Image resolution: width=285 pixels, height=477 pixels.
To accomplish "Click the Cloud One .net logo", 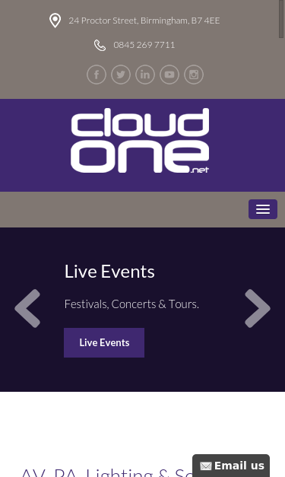I will pyautogui.click(x=140, y=141).
